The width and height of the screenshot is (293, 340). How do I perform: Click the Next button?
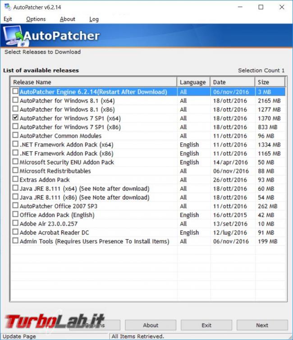[x=262, y=325]
